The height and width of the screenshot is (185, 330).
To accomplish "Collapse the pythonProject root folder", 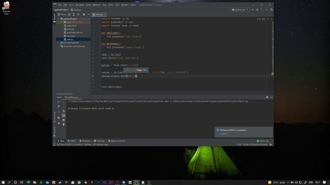I will [x=58, y=18].
